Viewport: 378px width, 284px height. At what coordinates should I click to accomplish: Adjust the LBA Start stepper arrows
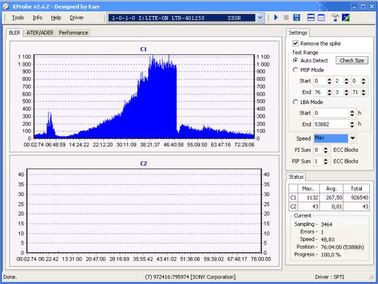[352, 113]
